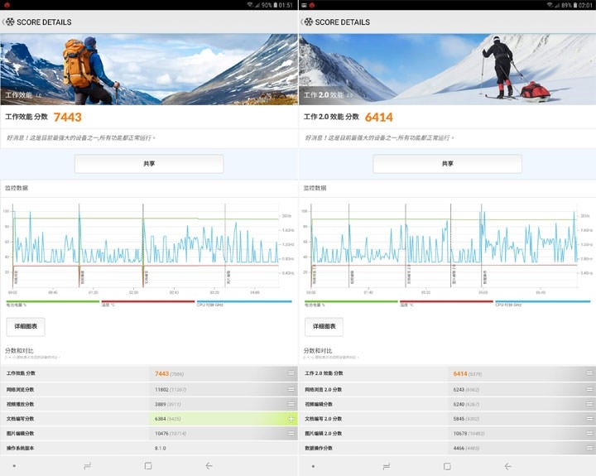Screen dimensions: 596x476
Task: Tap Android home square on Work 2.0 screen
Action: point(447,466)
